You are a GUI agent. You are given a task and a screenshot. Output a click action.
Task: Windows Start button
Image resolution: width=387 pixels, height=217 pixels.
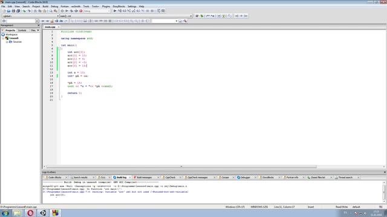[5, 213]
